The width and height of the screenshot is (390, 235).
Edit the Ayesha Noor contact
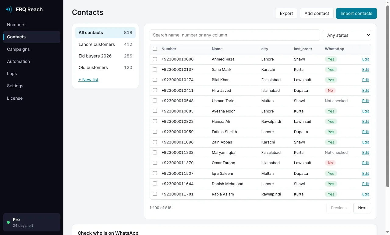[365, 111]
